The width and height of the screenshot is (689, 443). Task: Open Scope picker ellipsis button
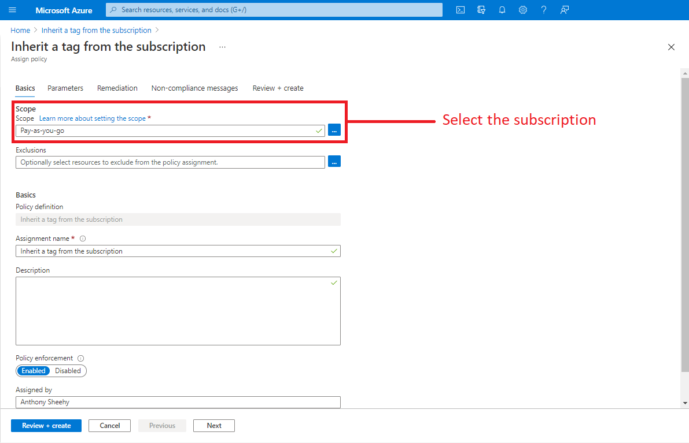334,130
